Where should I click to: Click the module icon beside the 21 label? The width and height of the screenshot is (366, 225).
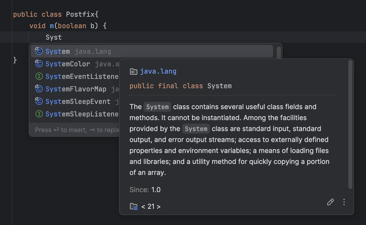click(x=134, y=206)
